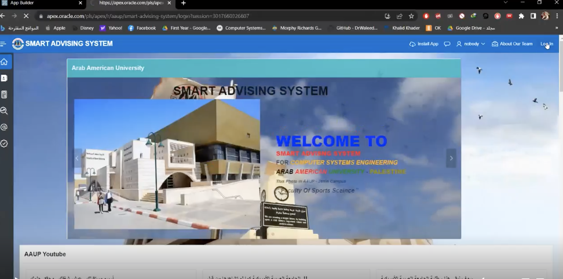Open the GitHub - DrWaleed bookmark
The image size is (563, 279).
point(353,28)
